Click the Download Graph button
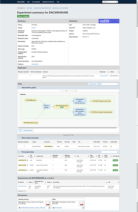The height and width of the screenshot is (212, 138). [28, 130]
